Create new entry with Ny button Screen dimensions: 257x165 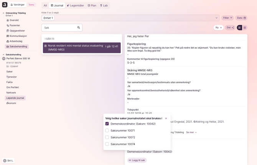pos(218,28)
